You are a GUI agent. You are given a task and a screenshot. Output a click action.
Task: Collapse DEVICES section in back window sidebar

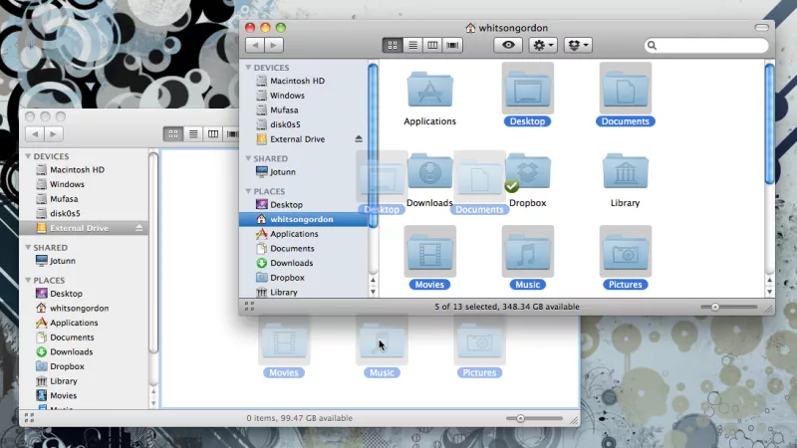tap(28, 156)
